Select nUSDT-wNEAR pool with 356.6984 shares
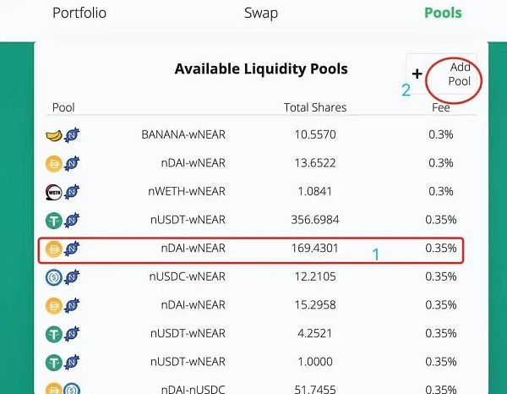Viewport: 507px width, 394px height. click(x=188, y=220)
